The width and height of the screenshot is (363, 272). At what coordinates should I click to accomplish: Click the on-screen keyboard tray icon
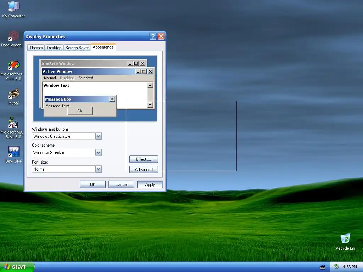point(323,267)
